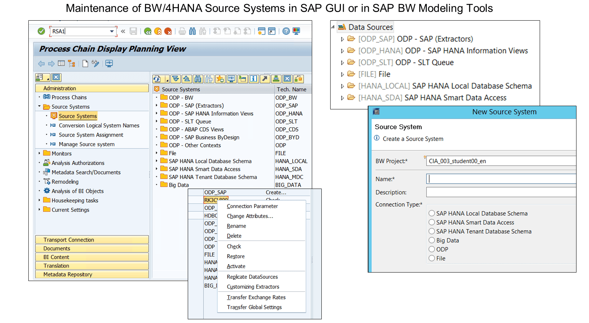Image resolution: width=589 pixels, height=323 pixels.
Task: Click the Find binoculars in tree toolbar
Action: 198,79
